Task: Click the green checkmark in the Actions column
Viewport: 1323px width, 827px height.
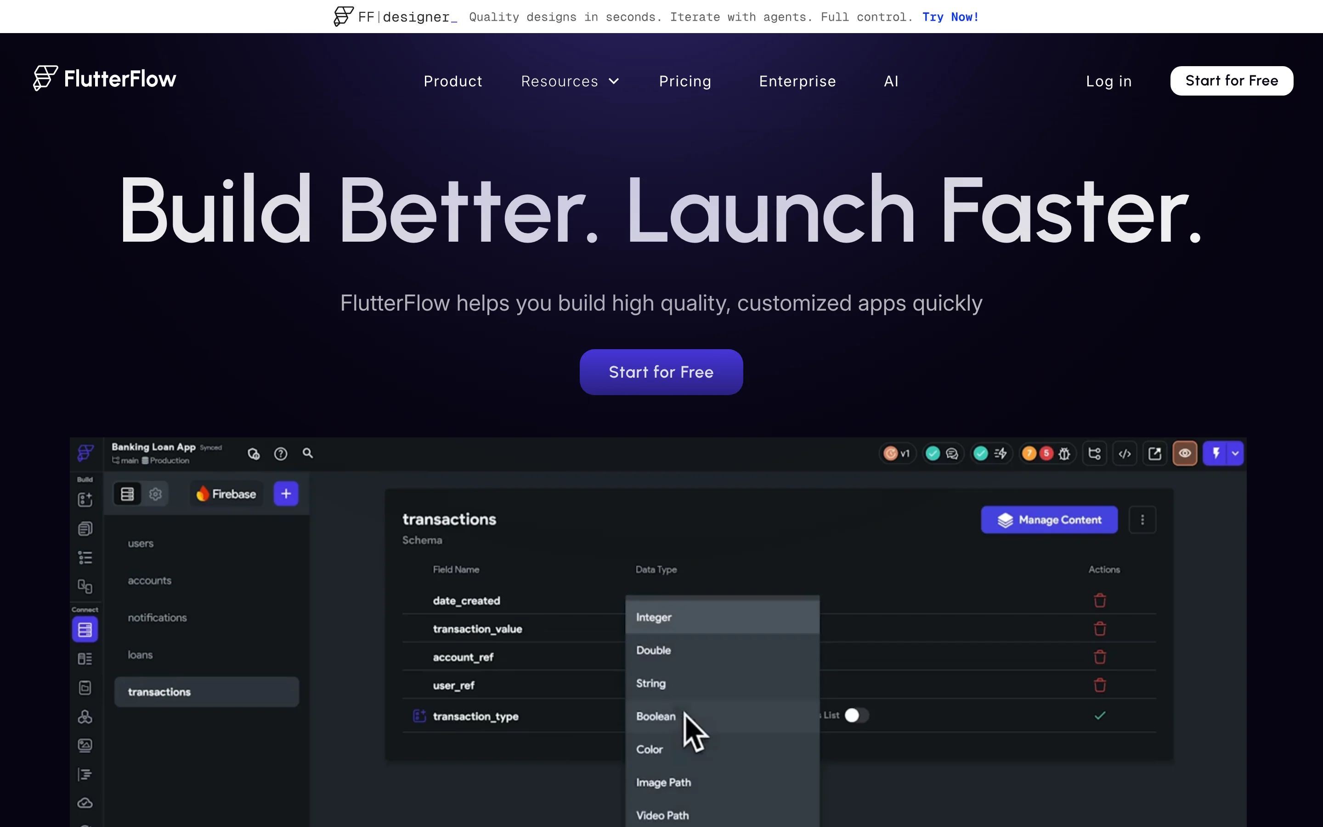Action: coord(1100,714)
